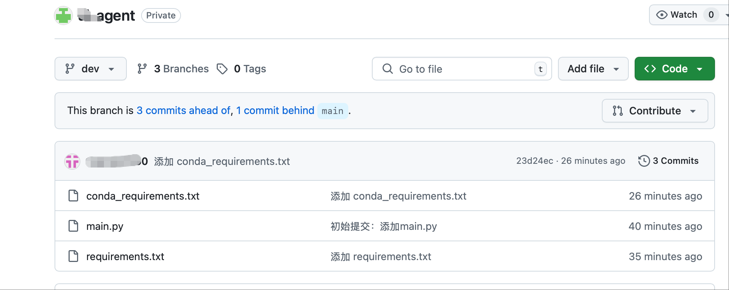View the 3 Branches list
Image resolution: width=729 pixels, height=290 pixels.
[x=173, y=69]
